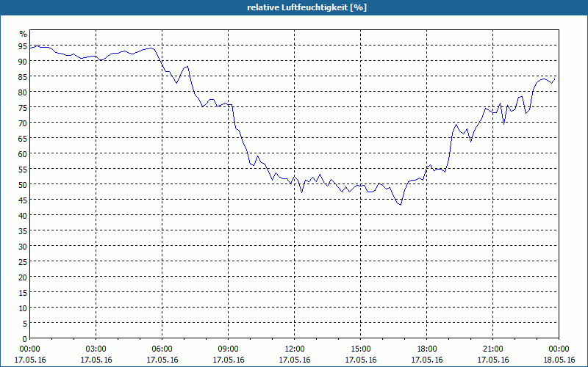Click the 0 label on the y-axis
This screenshot has width=588, height=367.
pyautogui.click(x=25, y=339)
